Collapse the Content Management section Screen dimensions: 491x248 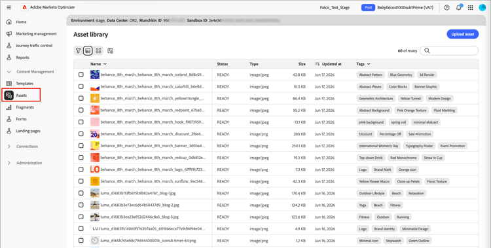click(x=9, y=72)
